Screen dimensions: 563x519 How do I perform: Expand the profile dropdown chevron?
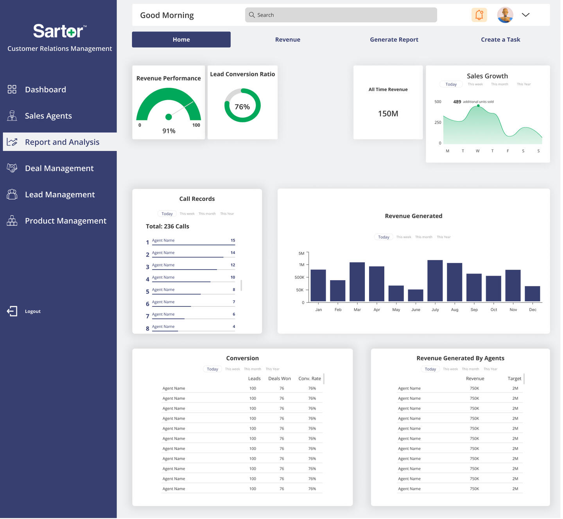coord(525,15)
